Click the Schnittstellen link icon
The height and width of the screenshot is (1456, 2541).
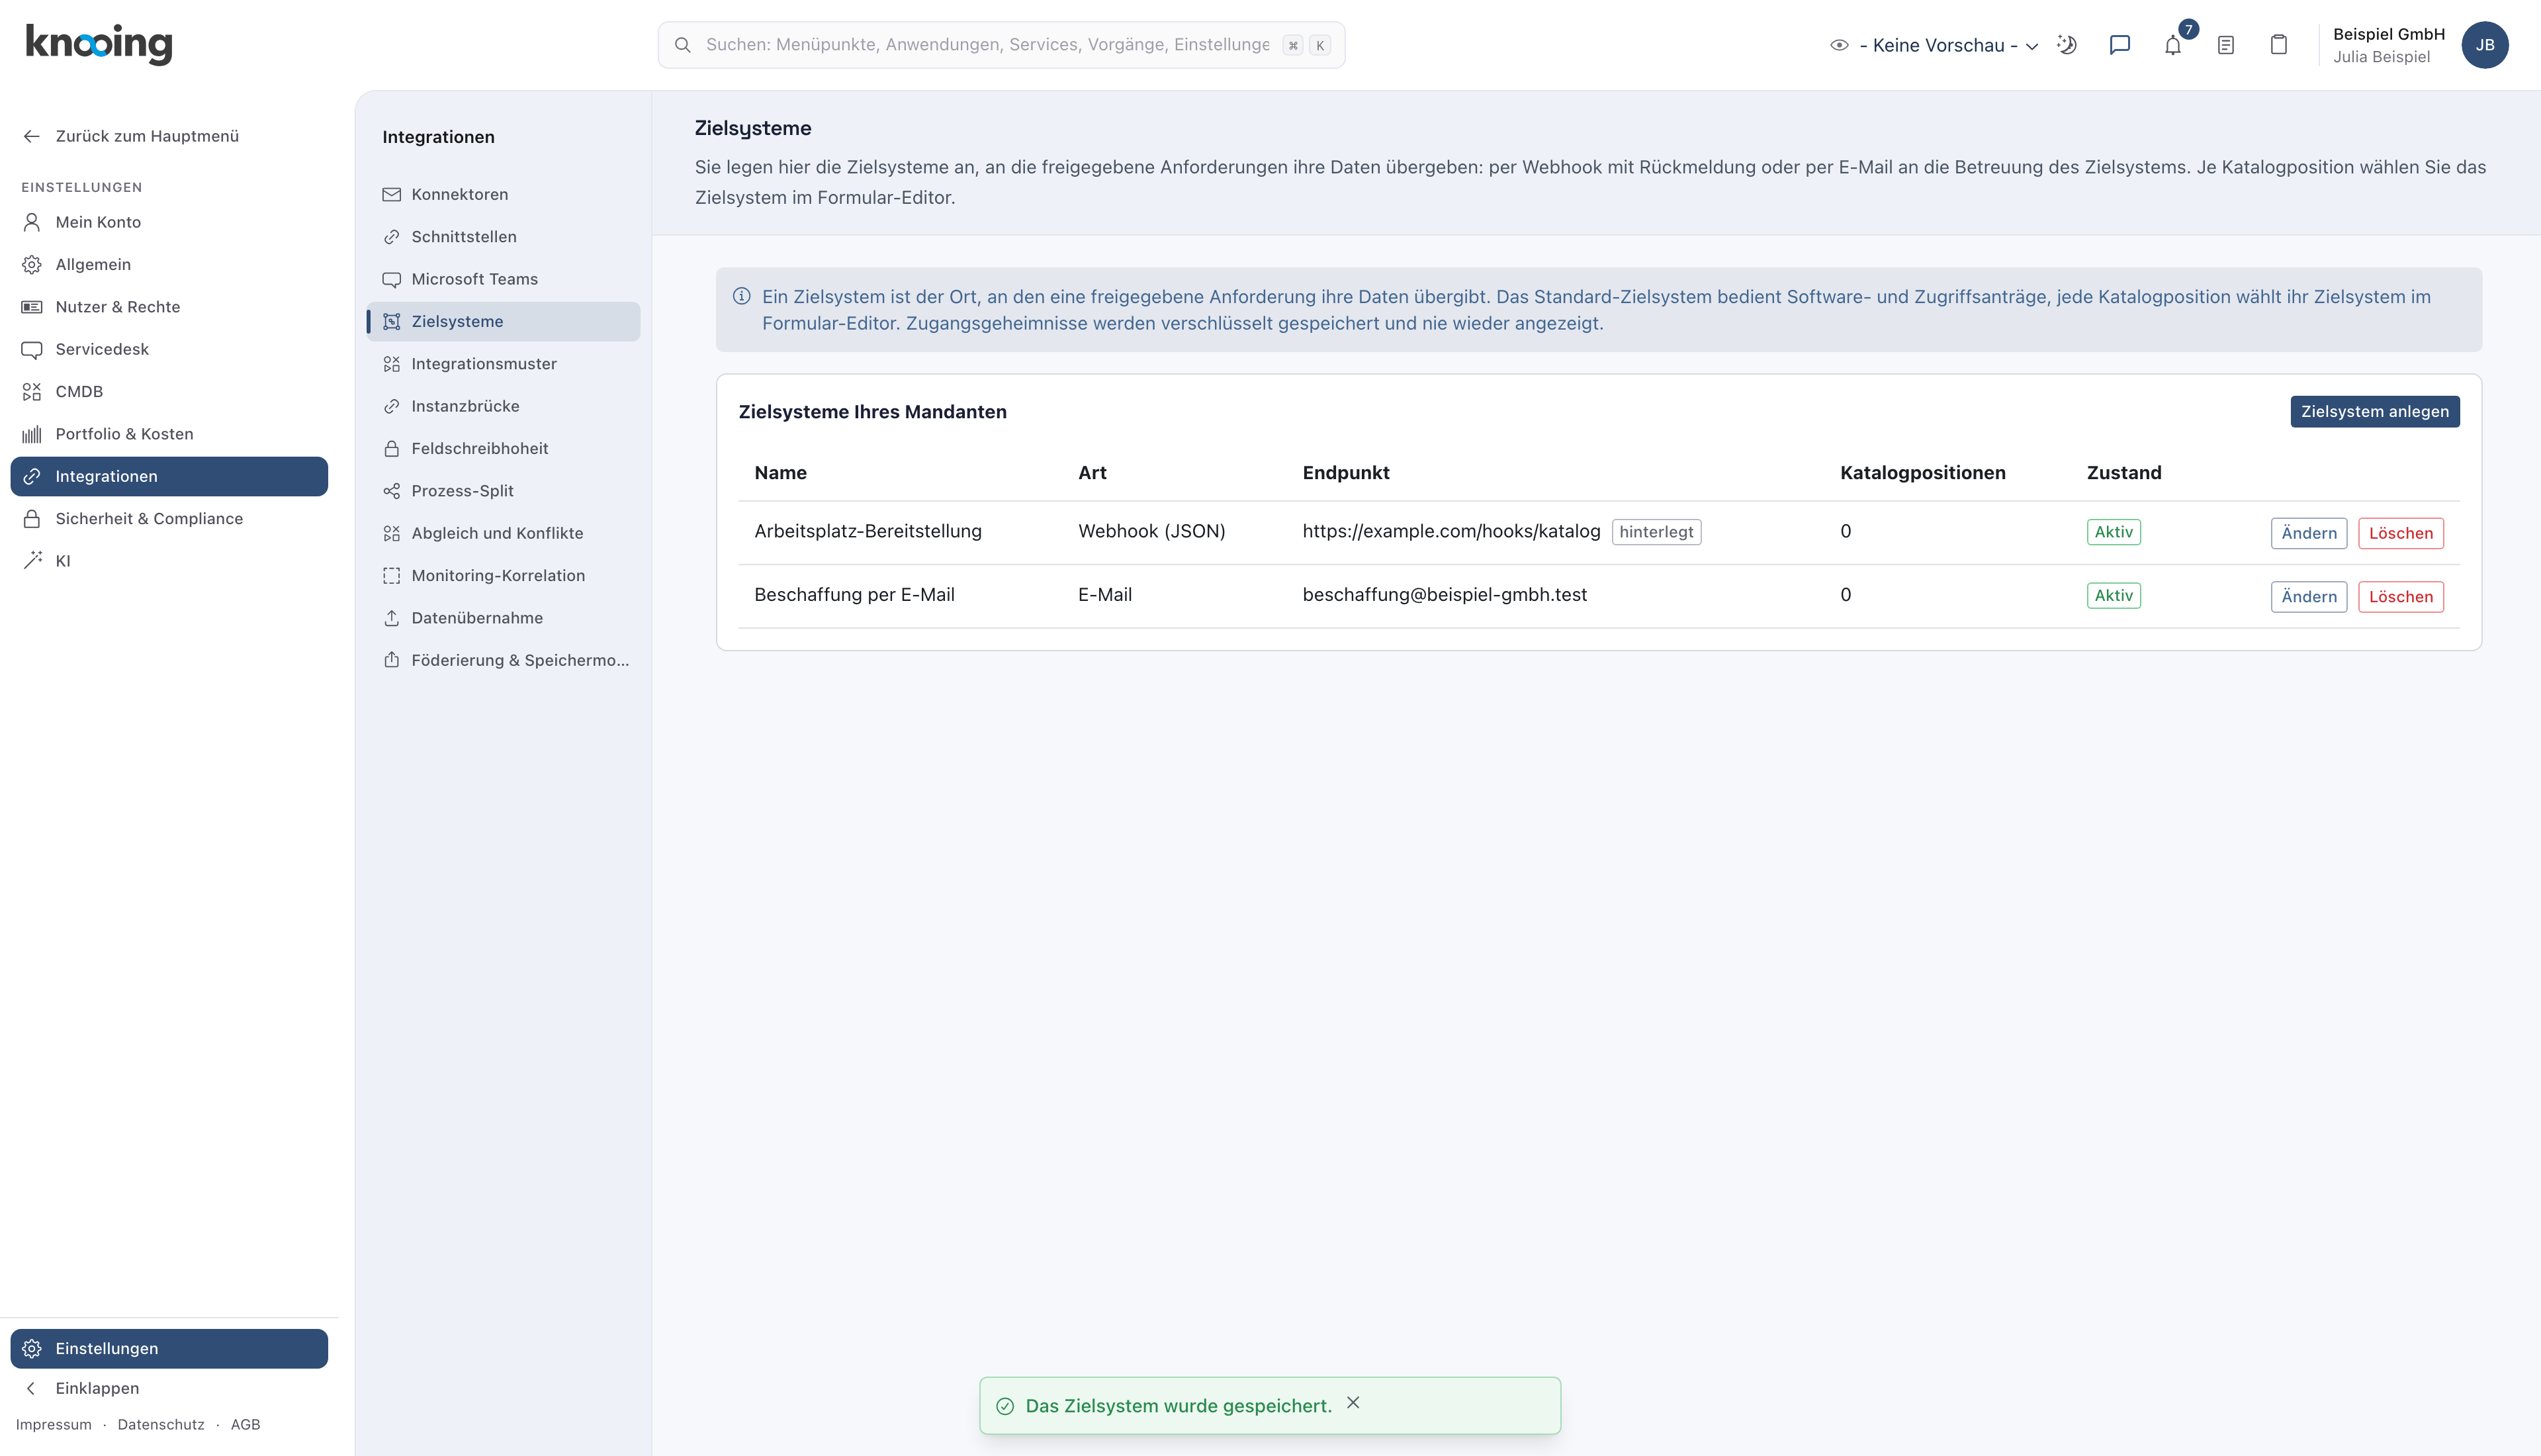click(x=392, y=237)
